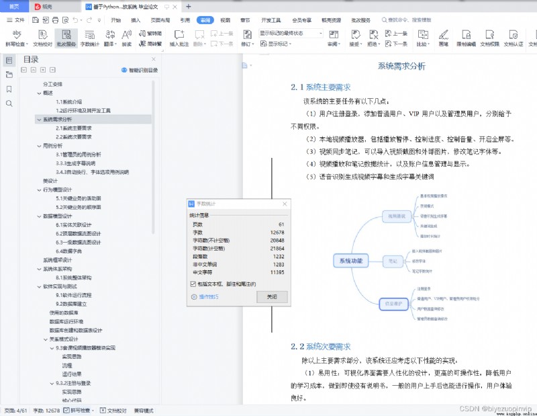The height and width of the screenshot is (416, 537).
Task: Click the print preview icon in quick toolbar
Action: [x=65, y=20]
